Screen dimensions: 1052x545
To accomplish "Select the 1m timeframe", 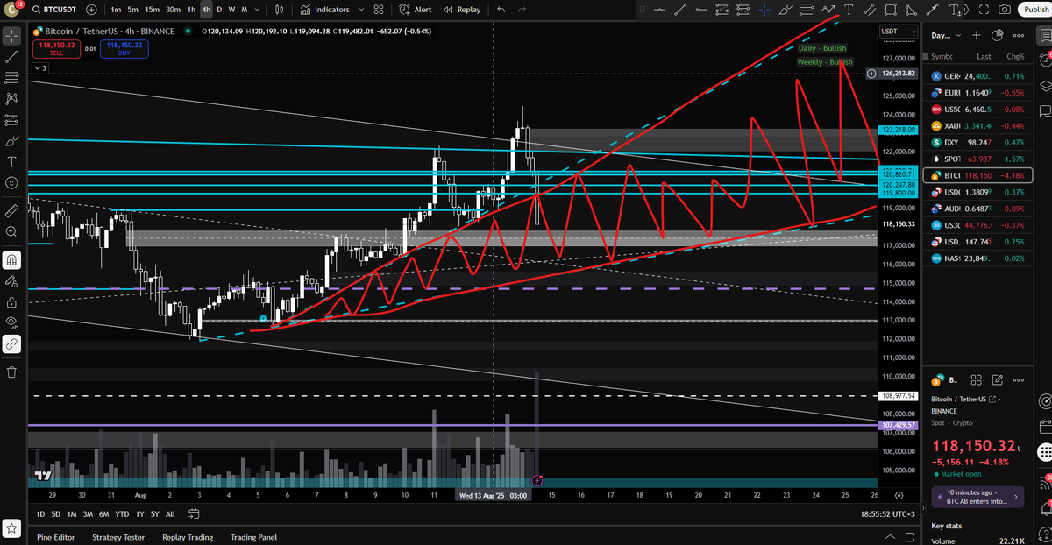I will (117, 10).
